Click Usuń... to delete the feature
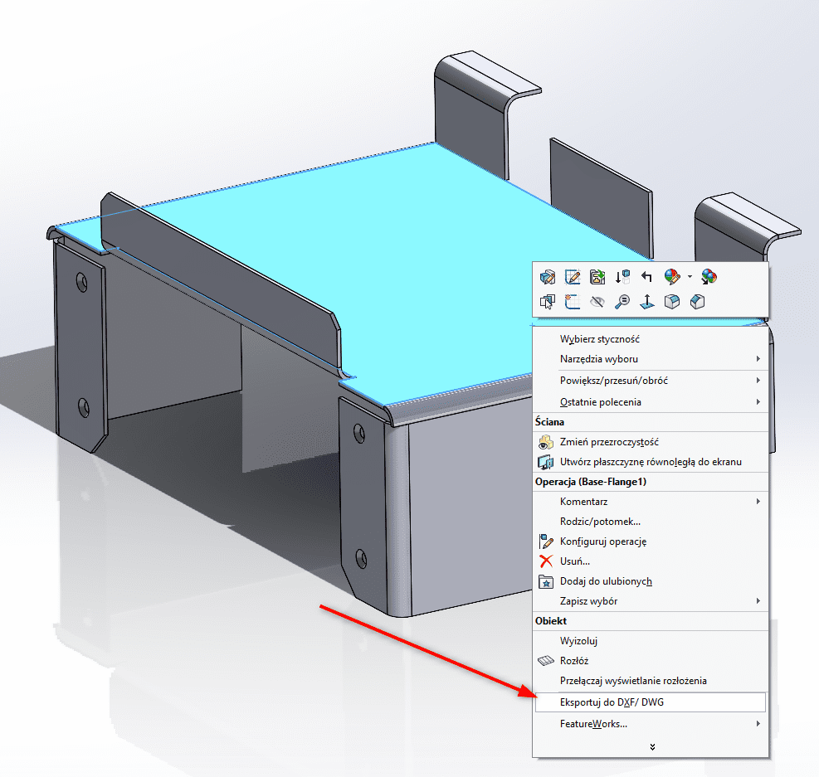 click(575, 561)
